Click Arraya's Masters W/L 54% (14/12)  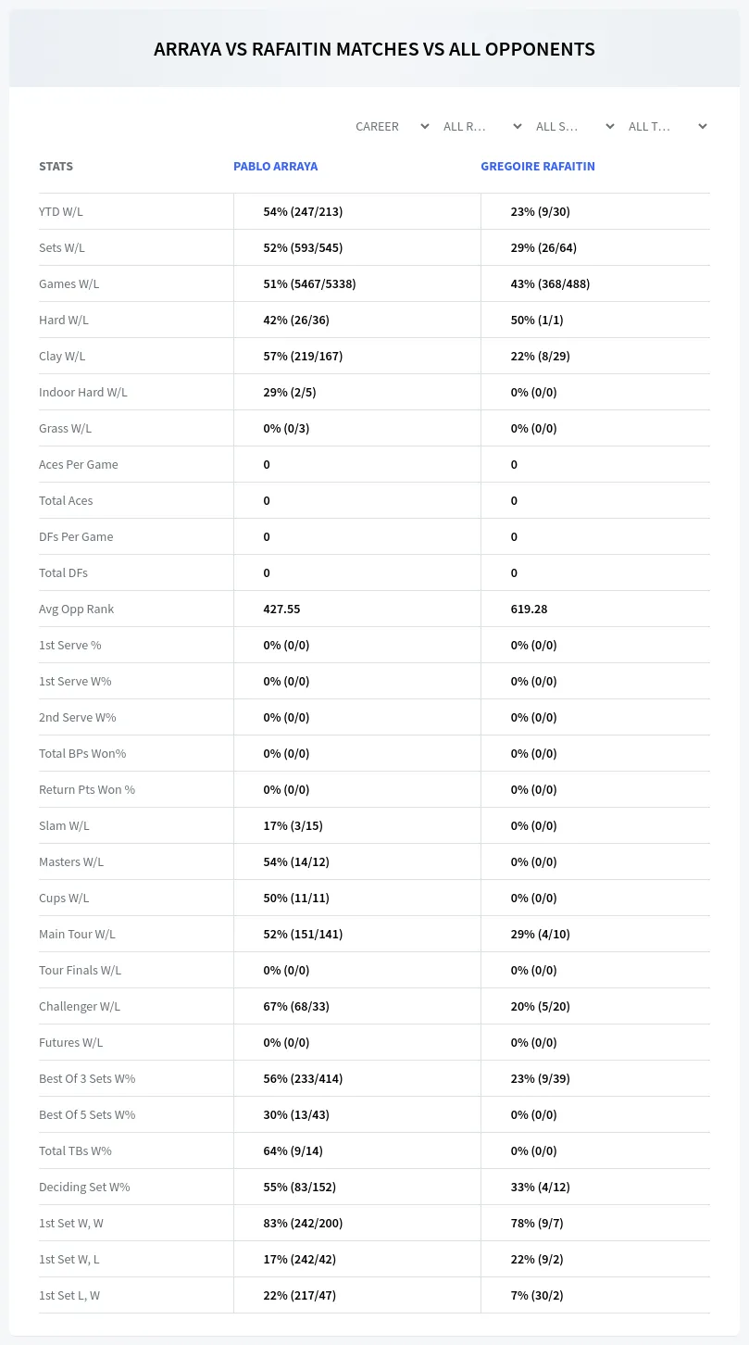(296, 862)
